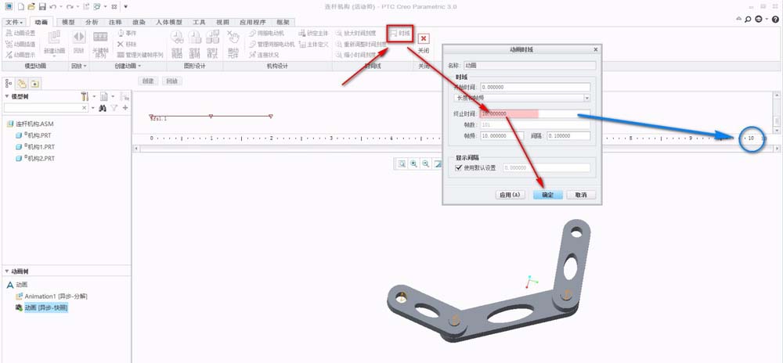Click the 取消 button in dialog
783x363 pixels.
coord(581,195)
